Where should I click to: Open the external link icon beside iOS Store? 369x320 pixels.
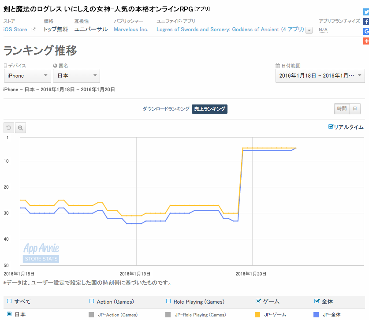click(x=33, y=30)
